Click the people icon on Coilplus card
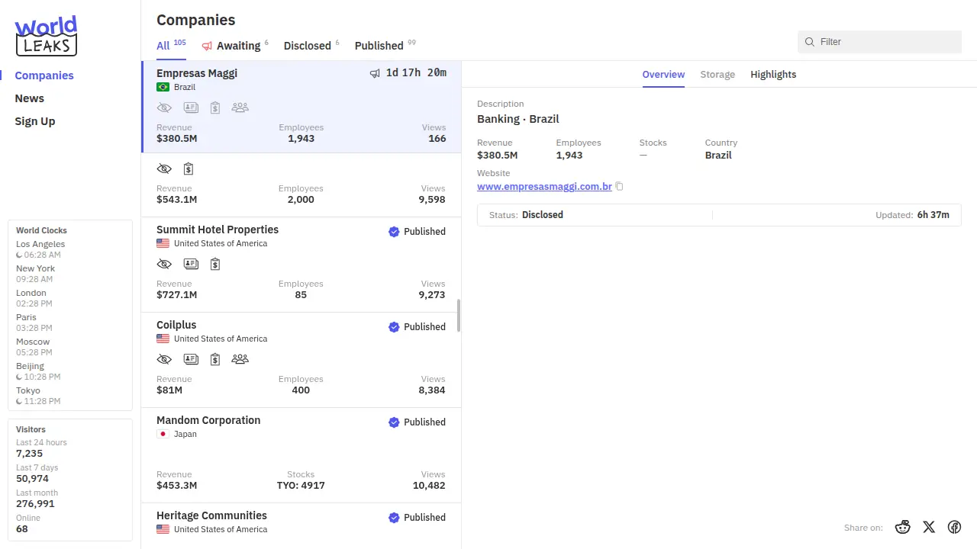Screen dimensions: 977x549 (x=240, y=359)
